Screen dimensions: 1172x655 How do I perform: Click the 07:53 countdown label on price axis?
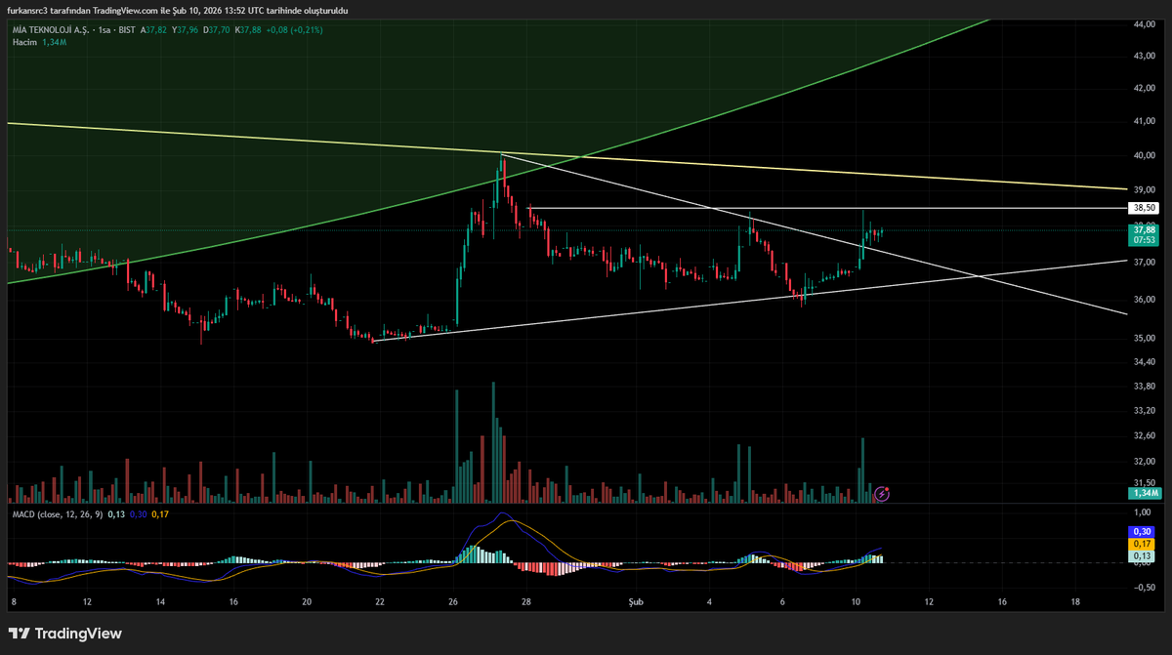(x=1145, y=240)
